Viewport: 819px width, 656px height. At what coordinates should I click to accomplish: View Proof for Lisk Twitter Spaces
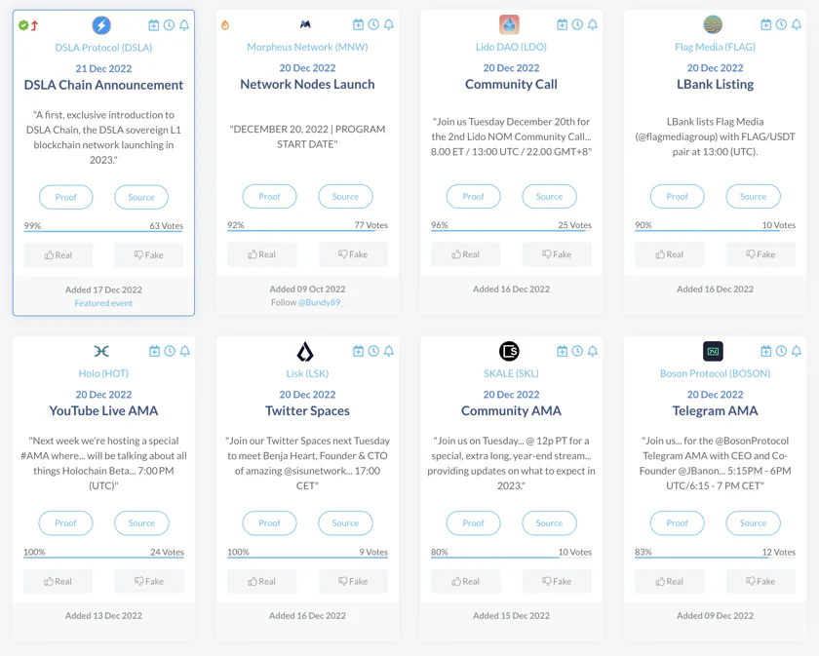(x=269, y=522)
